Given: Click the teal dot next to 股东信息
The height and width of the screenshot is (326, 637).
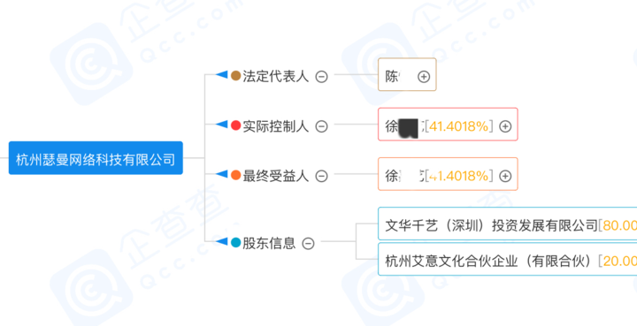Looking at the screenshot, I should pos(236,242).
